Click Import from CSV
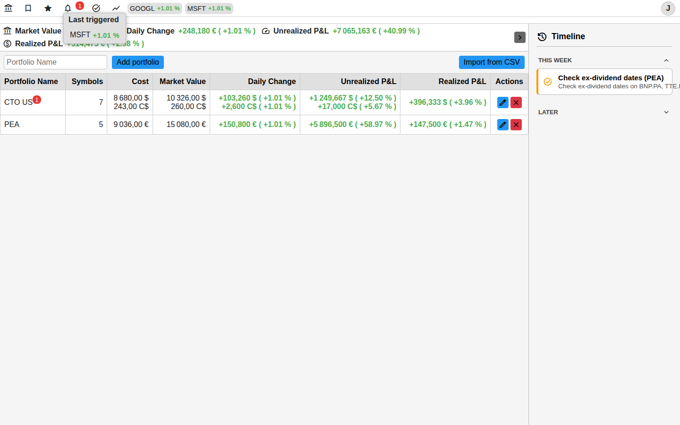Image resolution: width=680 pixels, height=425 pixels. click(x=492, y=62)
